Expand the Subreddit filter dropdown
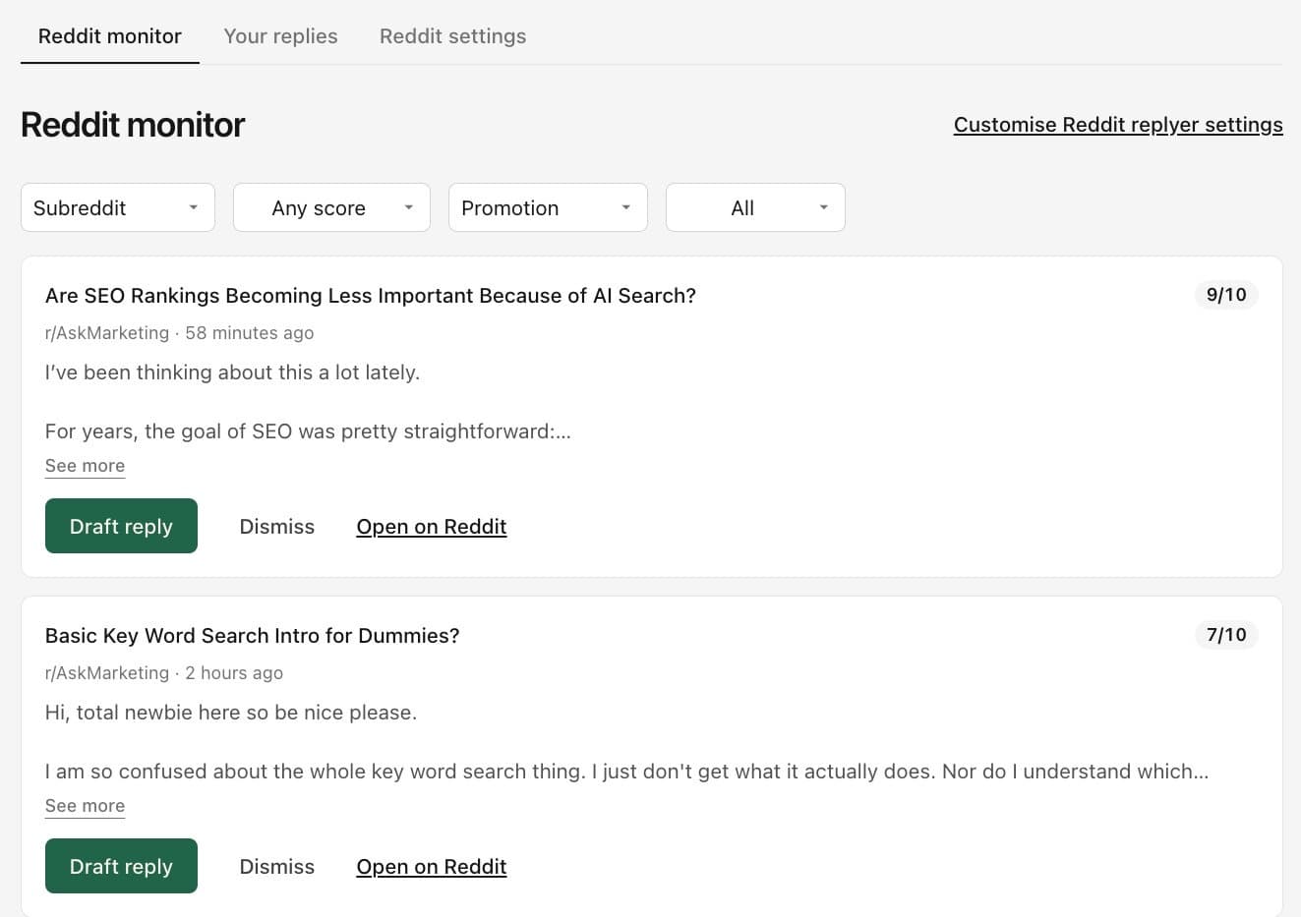The width and height of the screenshot is (1301, 917). pos(118,207)
